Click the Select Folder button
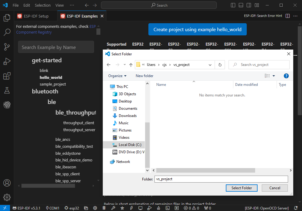This screenshot has height=211, width=302. [242, 188]
